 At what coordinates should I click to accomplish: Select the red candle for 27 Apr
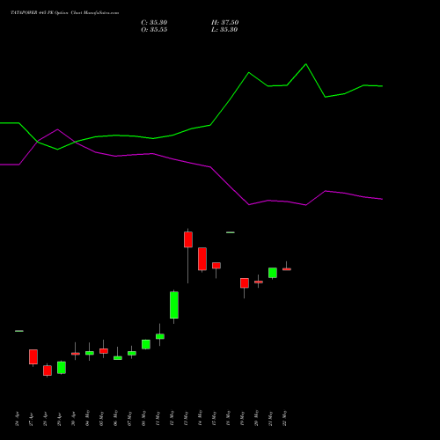pos(33,357)
